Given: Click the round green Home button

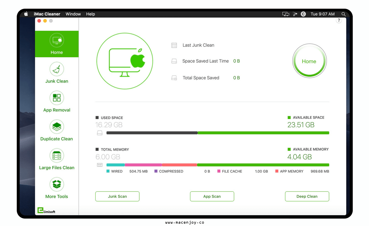Looking at the screenshot, I should (309, 61).
